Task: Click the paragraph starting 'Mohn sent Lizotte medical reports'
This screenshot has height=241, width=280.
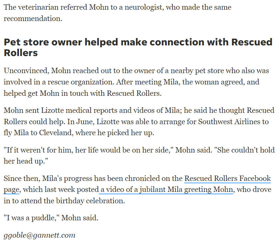Action: [139, 122]
